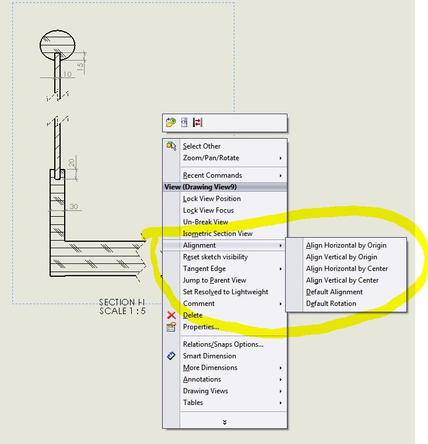Open the Tables submenu
428x444 pixels.
(x=224, y=403)
